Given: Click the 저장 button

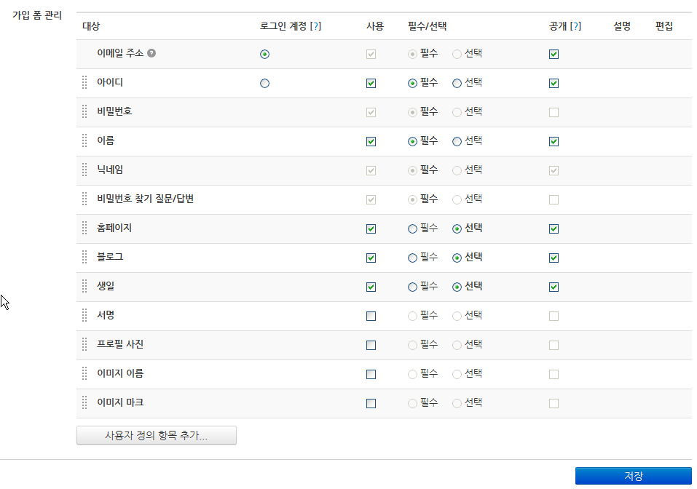Looking at the screenshot, I should (x=635, y=475).
